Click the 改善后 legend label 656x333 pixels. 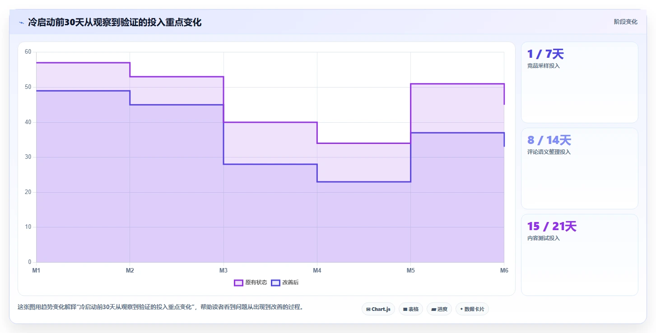pos(290,283)
